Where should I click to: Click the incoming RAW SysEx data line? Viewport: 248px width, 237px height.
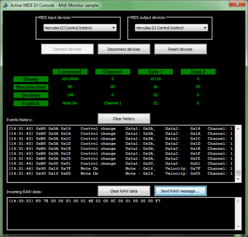pos(84,201)
